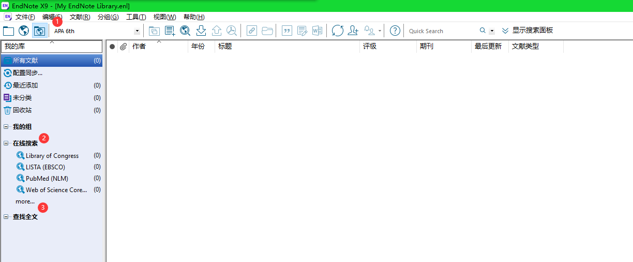Click Find Full Text toolbar icon
The image size is (633, 262).
click(232, 31)
